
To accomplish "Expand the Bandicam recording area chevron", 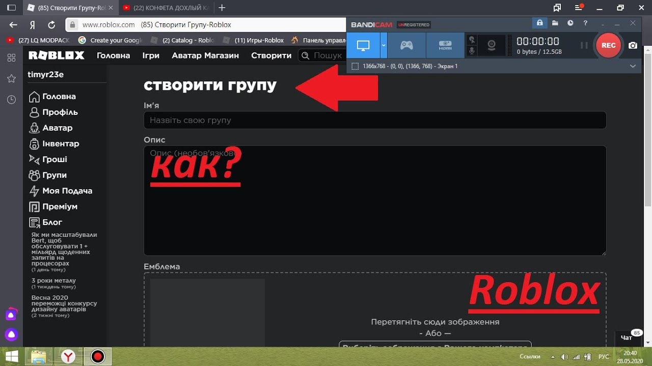I will (x=633, y=66).
